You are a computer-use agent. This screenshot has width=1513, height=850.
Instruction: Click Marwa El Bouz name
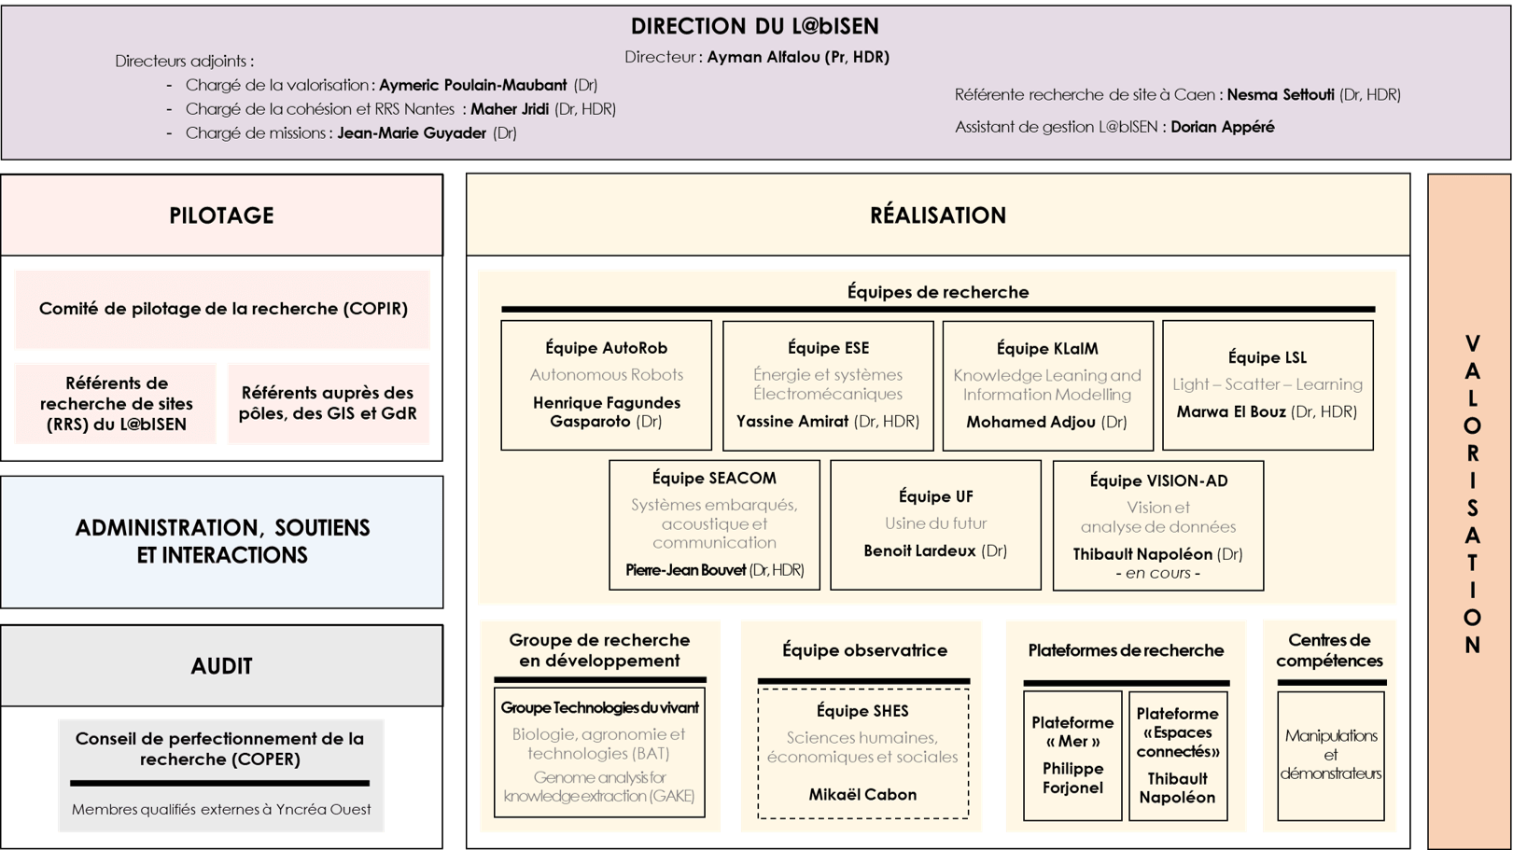click(1230, 411)
